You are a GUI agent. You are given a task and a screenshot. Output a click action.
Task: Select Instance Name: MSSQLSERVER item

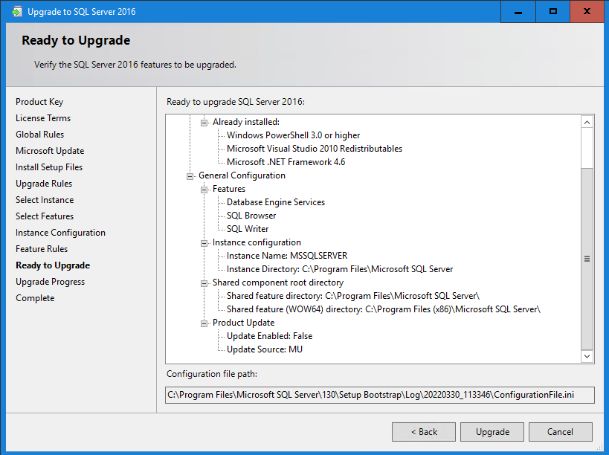(x=287, y=256)
